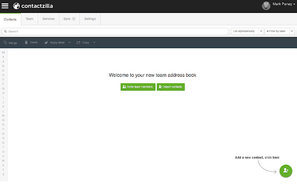Screen dimensions: 297x185
Task: Click the Copy share icon
Action: [78, 43]
